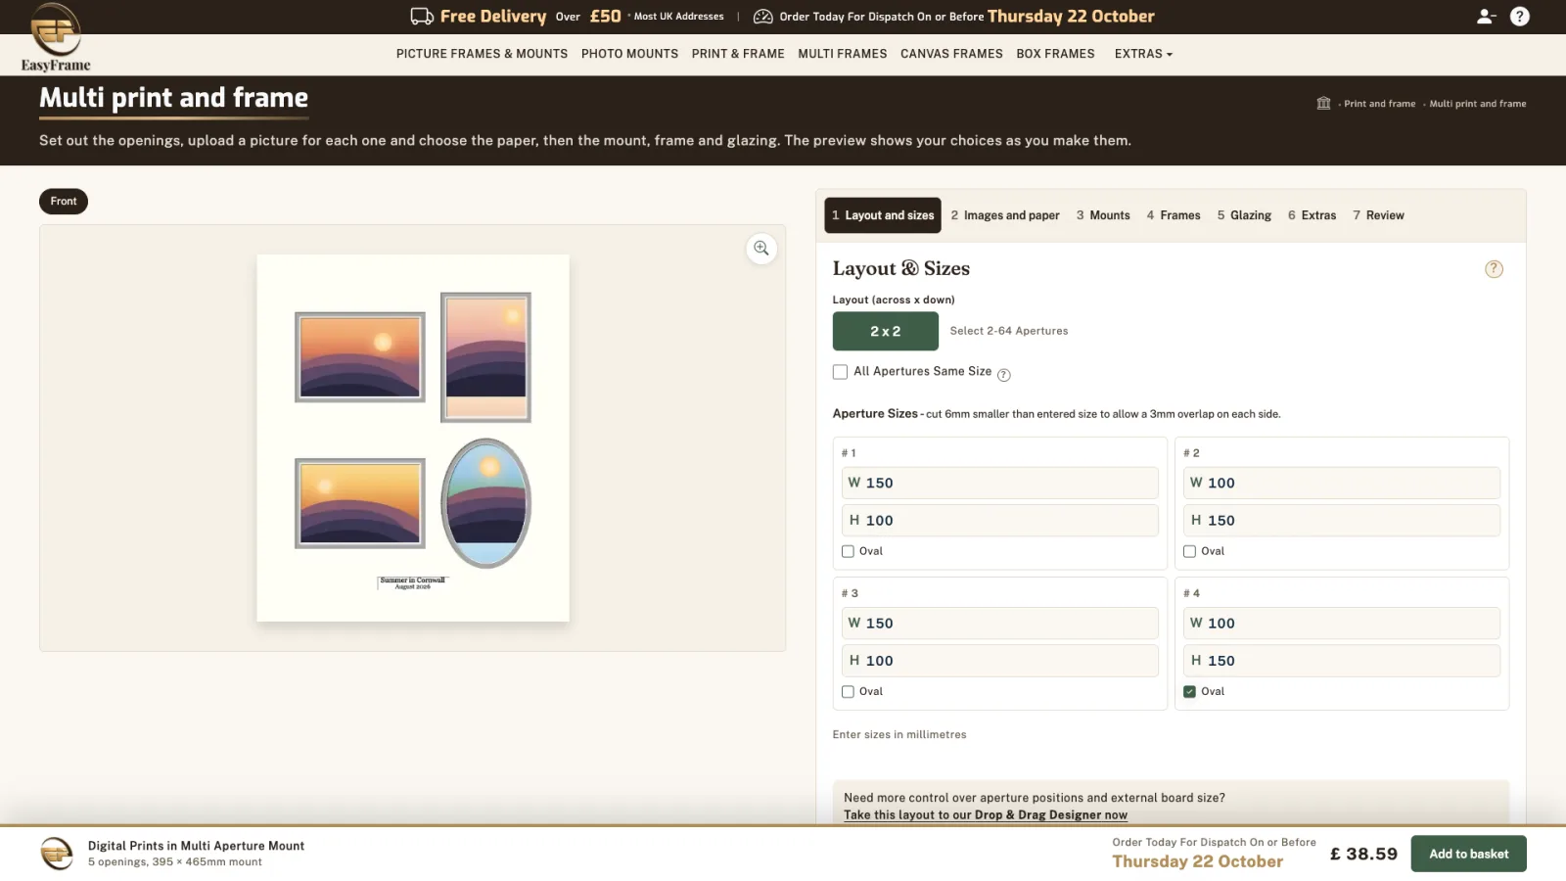Switch to the Glazing tab

(1244, 215)
